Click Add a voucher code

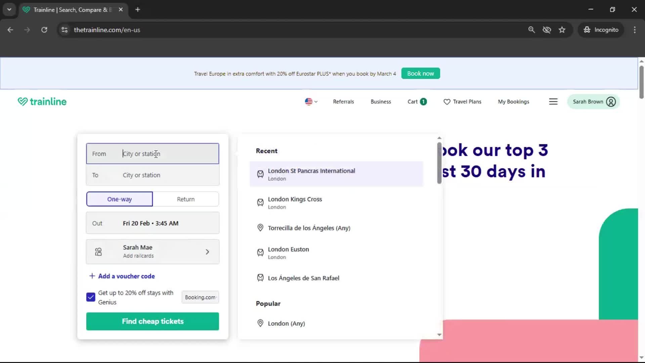coord(126,276)
